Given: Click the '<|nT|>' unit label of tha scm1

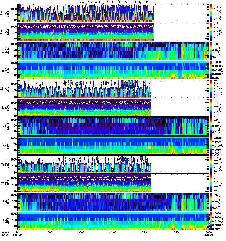Looking at the screenshot, I should (x=222, y=70).
